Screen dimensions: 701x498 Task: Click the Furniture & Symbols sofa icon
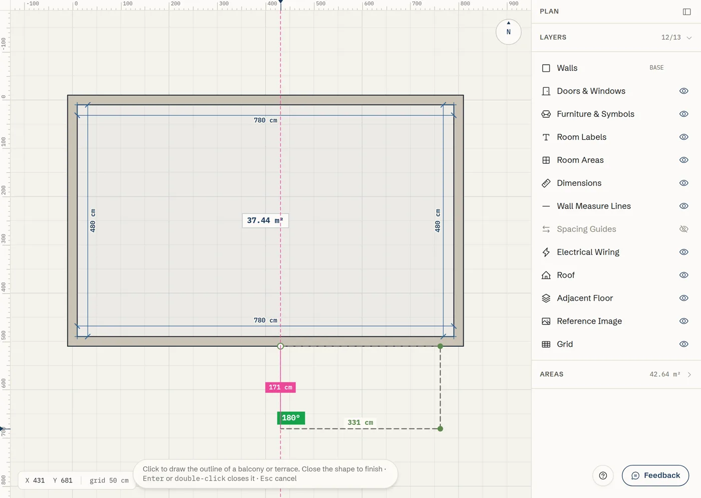546,114
